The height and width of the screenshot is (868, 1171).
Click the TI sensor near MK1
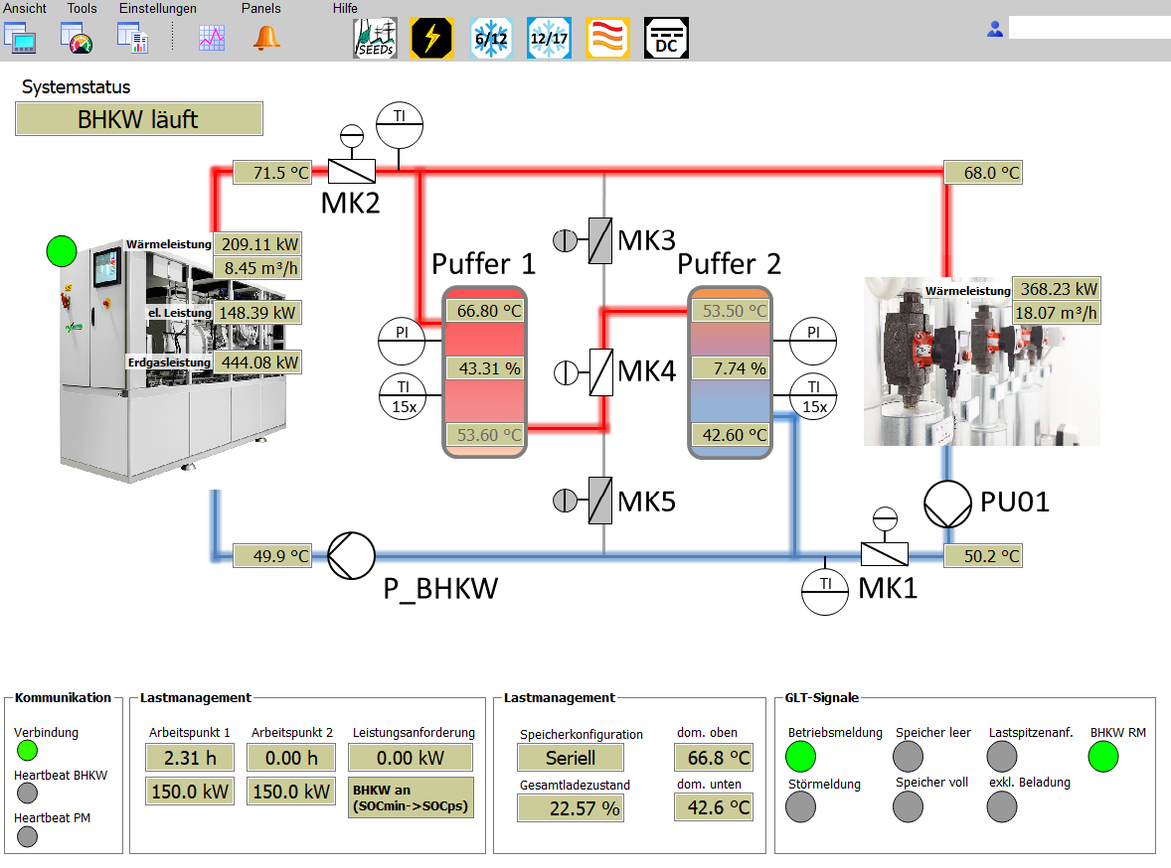(825, 592)
